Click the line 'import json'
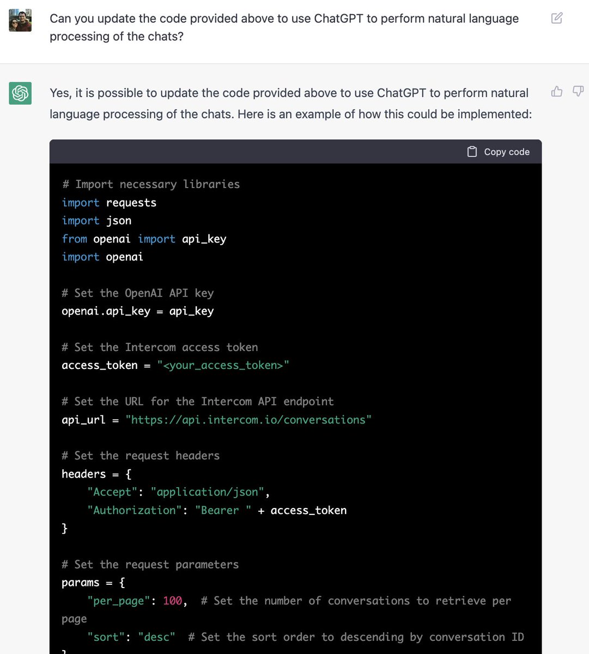The image size is (589, 654). tap(96, 221)
